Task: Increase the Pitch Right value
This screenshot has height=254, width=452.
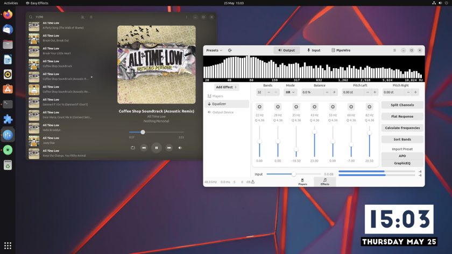Action: point(415,92)
